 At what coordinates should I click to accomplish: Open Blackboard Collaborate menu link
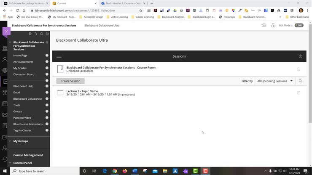(x=27, y=99)
